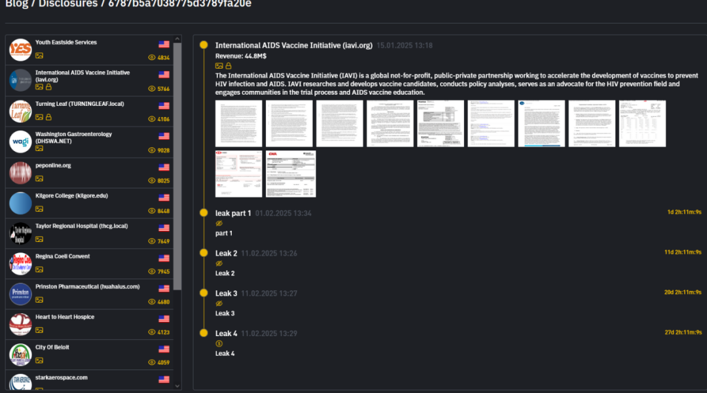Click the Prinston Pharmaceutical logo
Screen dimensions: 707x393
20,294
